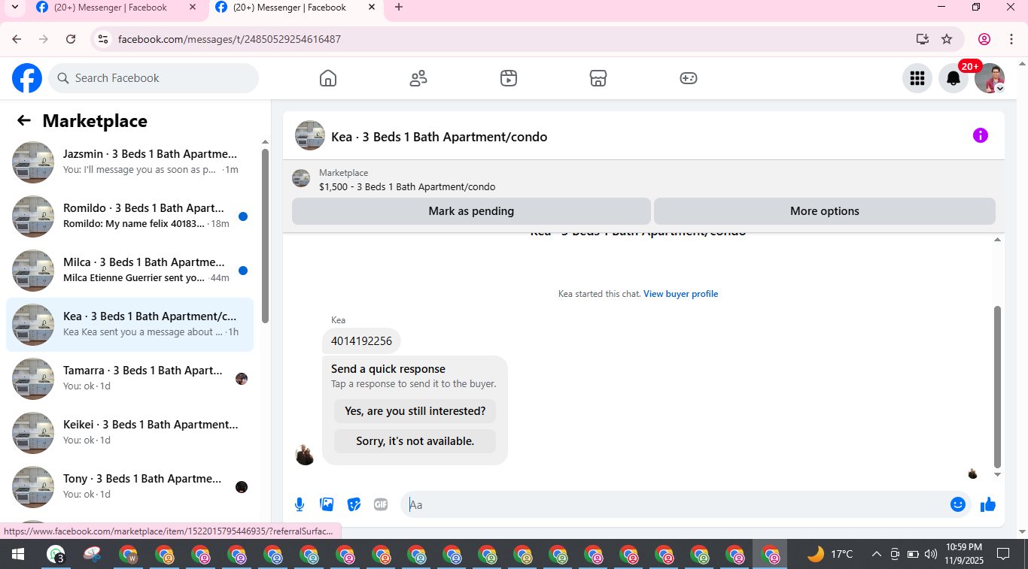View site information icon beside the URL
Screen dimensions: 1028x569
pyautogui.click(x=103, y=39)
